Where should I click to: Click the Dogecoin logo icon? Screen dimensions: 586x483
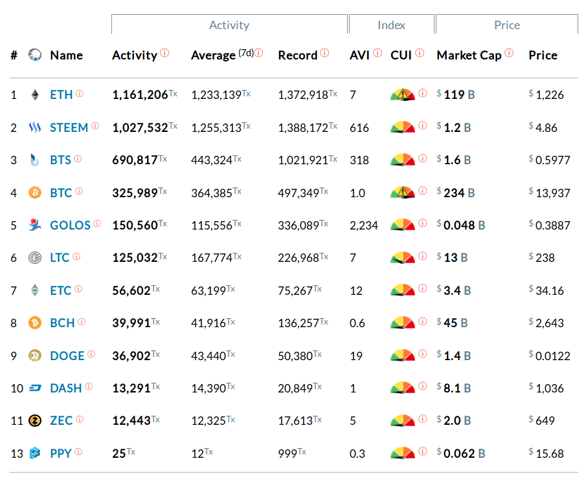35,356
